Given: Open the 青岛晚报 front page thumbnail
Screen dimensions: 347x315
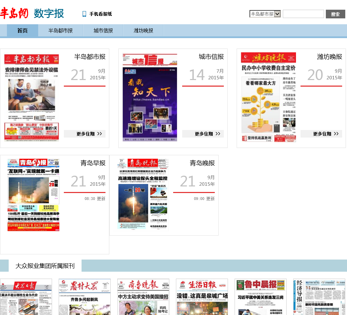Looking at the screenshot, I should [x=143, y=195].
